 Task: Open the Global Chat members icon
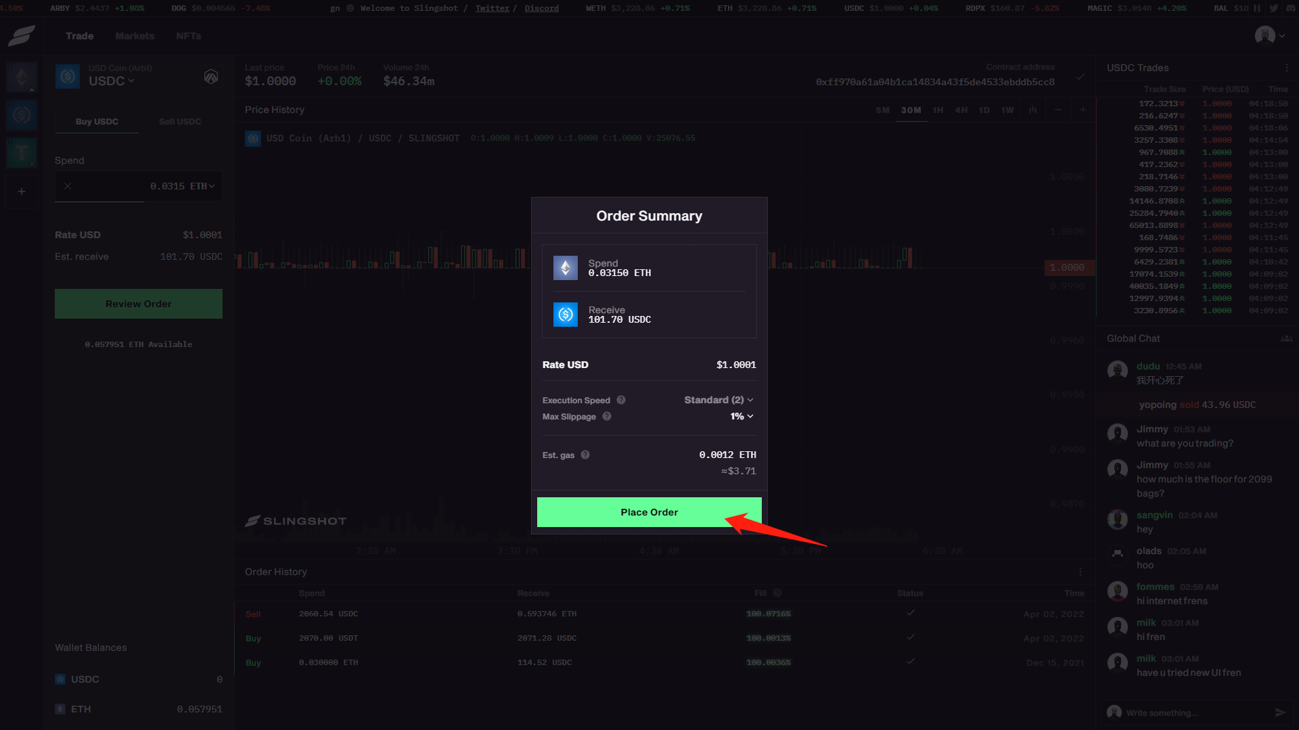point(1286,338)
